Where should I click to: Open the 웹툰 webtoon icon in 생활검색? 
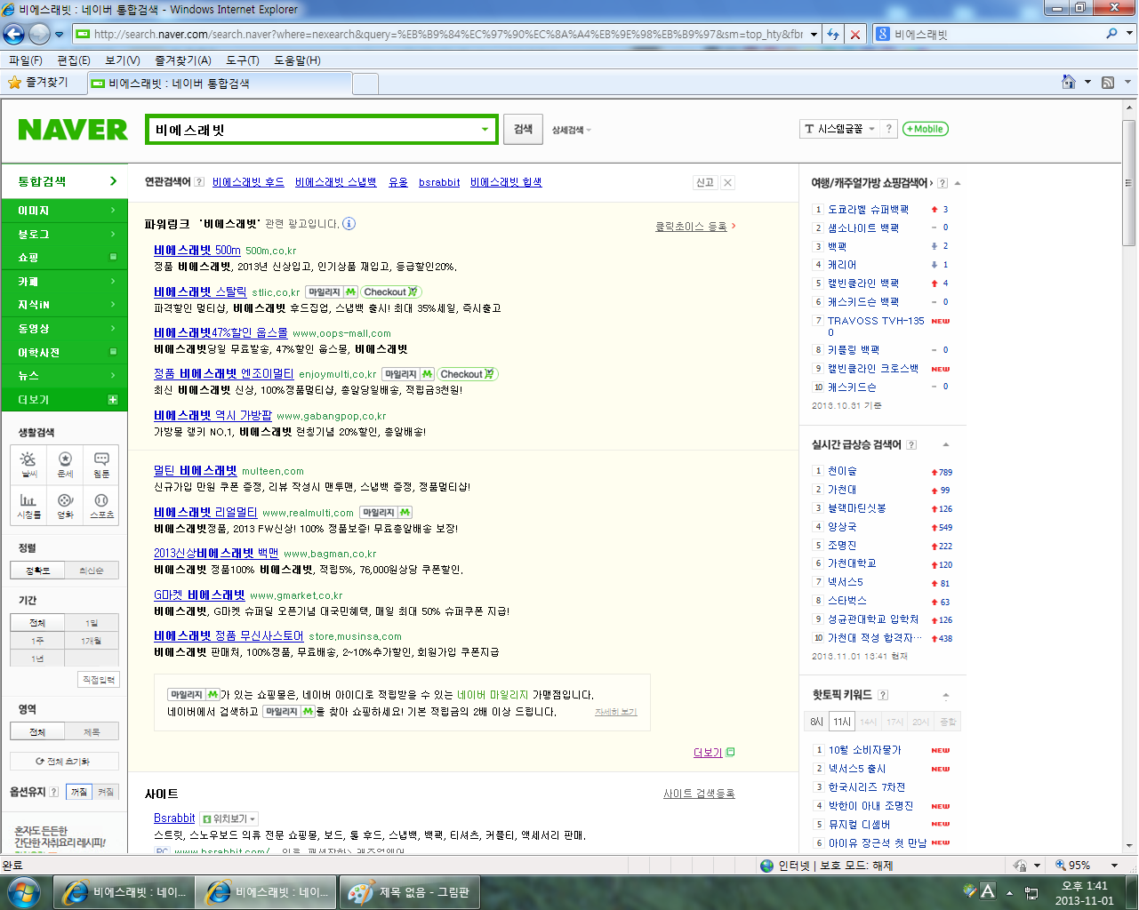coord(101,463)
